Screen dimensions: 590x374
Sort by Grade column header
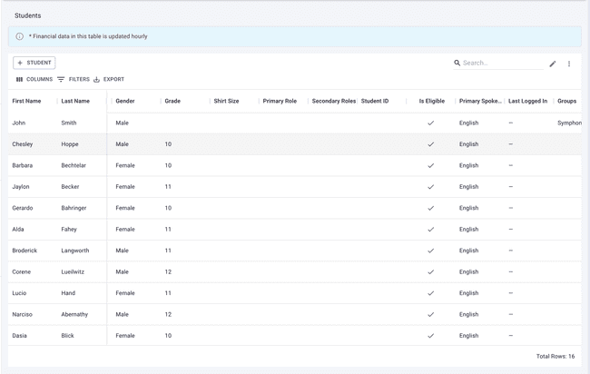click(172, 101)
